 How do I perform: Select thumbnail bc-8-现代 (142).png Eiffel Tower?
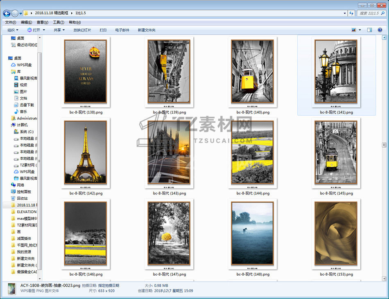tap(86, 152)
